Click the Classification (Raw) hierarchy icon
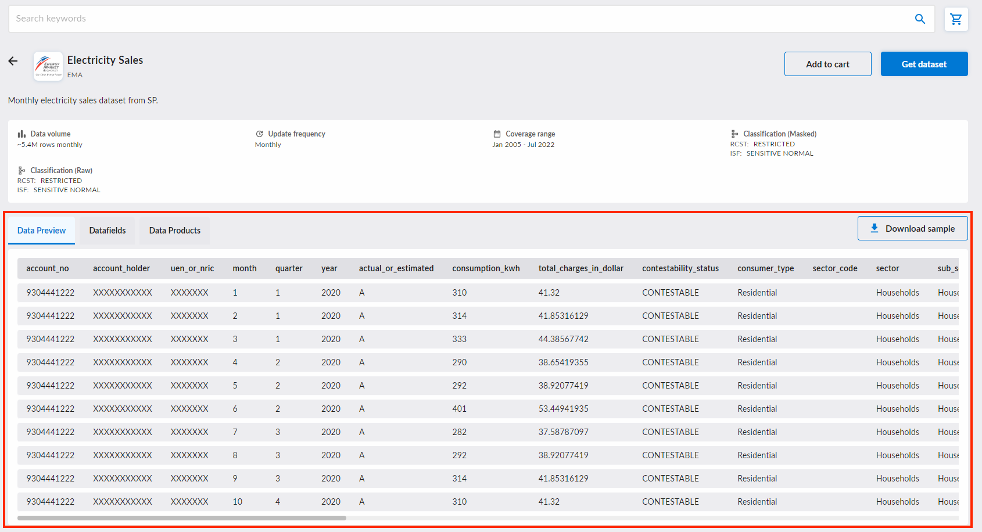982x532 pixels. [x=21, y=170]
